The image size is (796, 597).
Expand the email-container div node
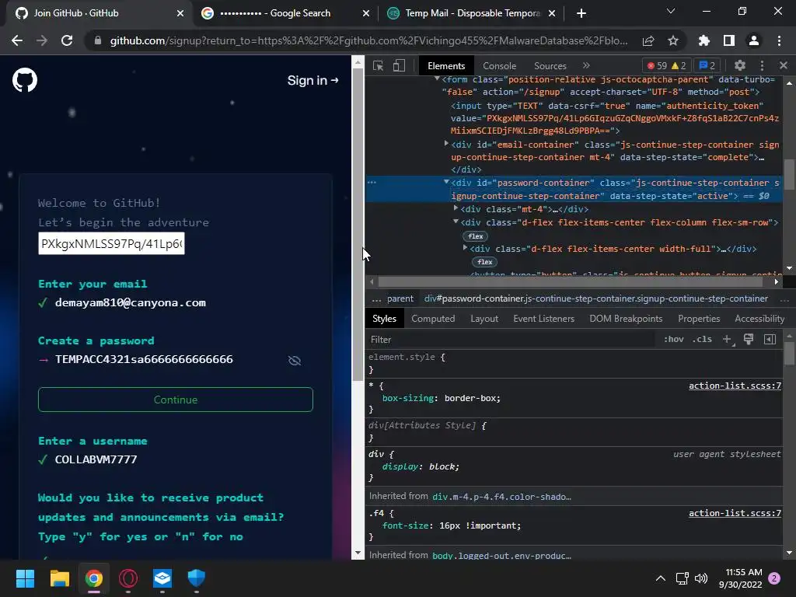click(x=446, y=144)
